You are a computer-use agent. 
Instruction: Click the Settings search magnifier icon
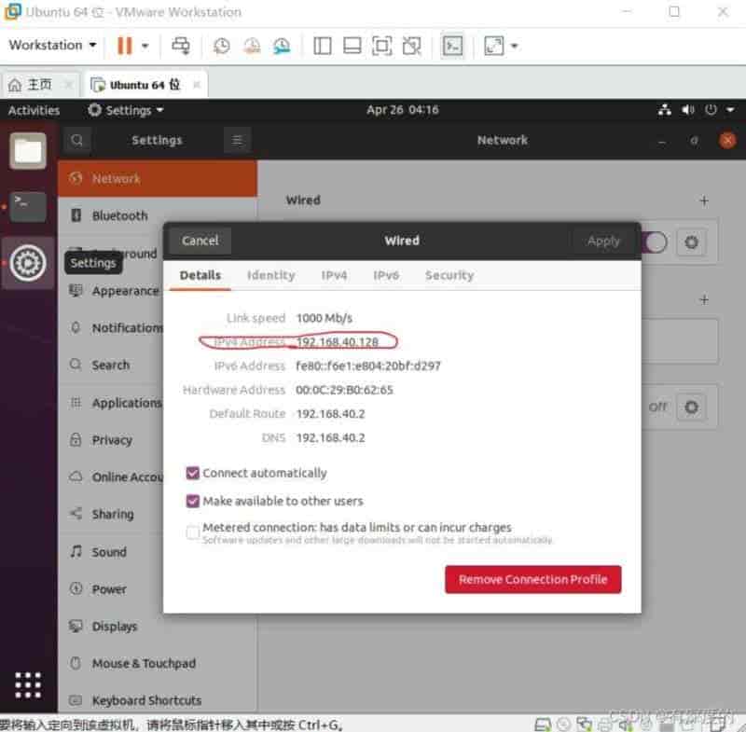78,140
